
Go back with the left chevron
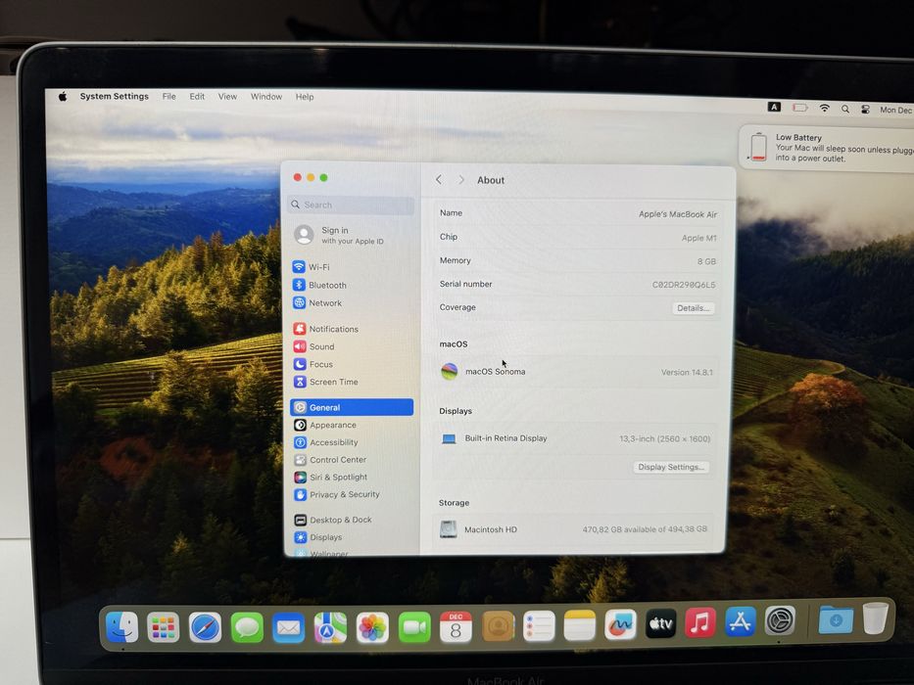pos(439,180)
